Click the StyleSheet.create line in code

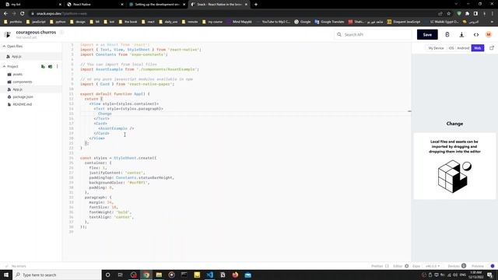(118, 158)
